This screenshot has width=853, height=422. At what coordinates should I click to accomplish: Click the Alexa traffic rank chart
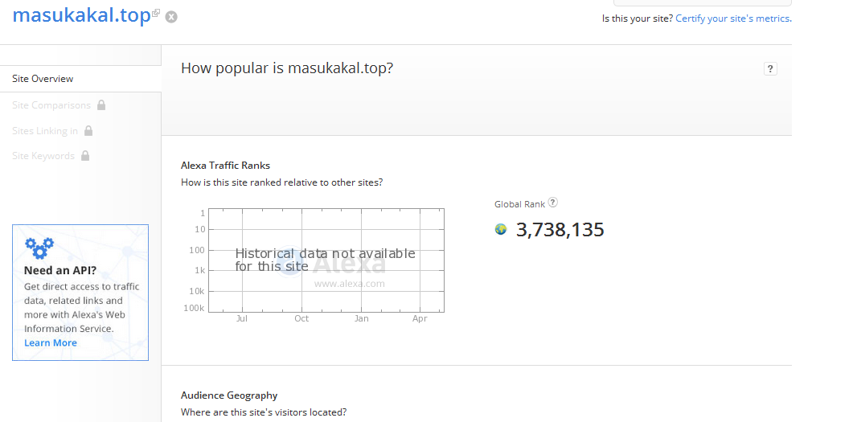pos(326,260)
